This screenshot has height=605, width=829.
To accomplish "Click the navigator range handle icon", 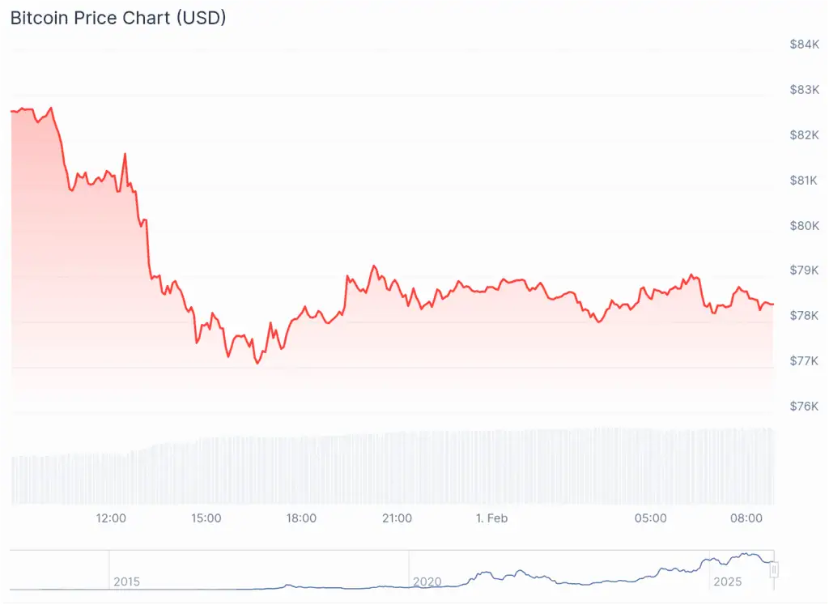I will 774,570.
